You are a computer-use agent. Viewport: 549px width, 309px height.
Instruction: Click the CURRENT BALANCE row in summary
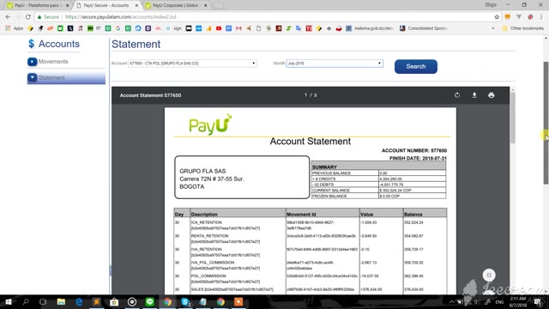[x=378, y=191]
